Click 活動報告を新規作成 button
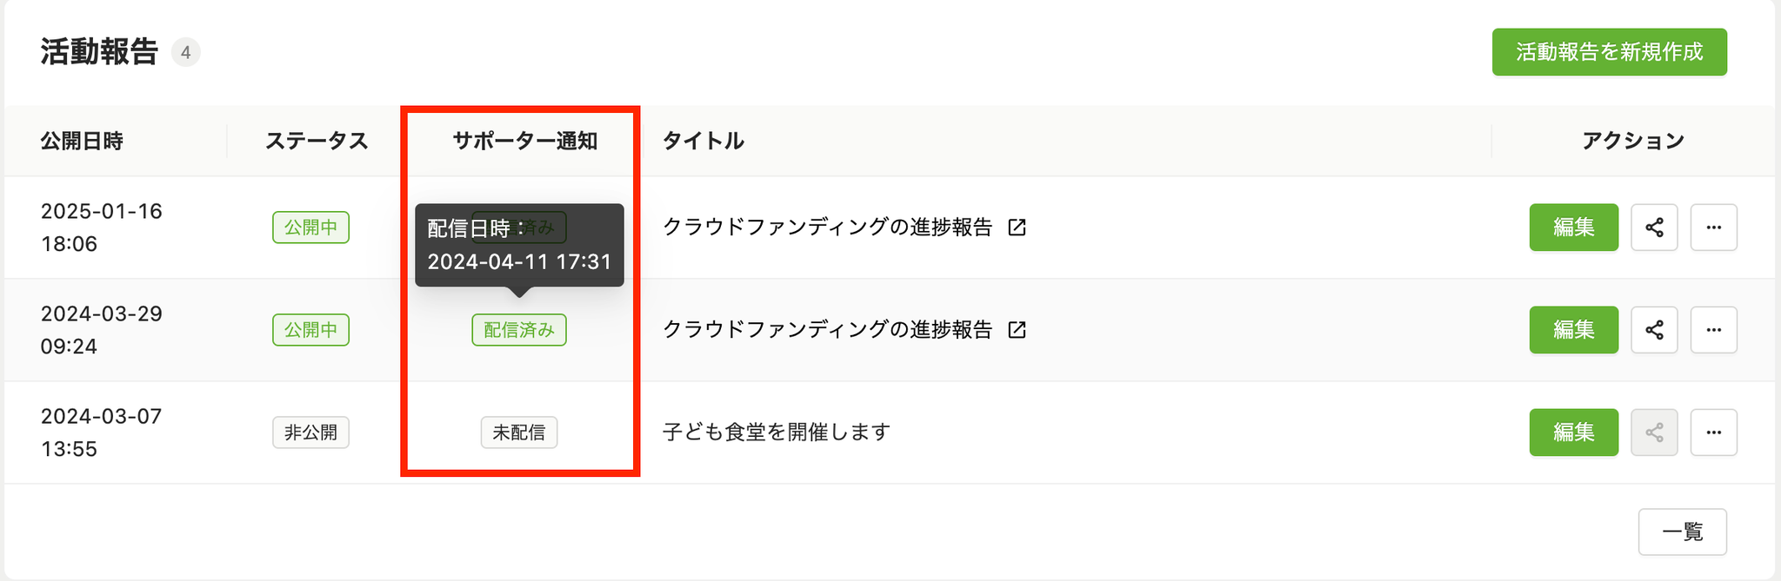Screen dimensions: 1781x581 [1609, 52]
